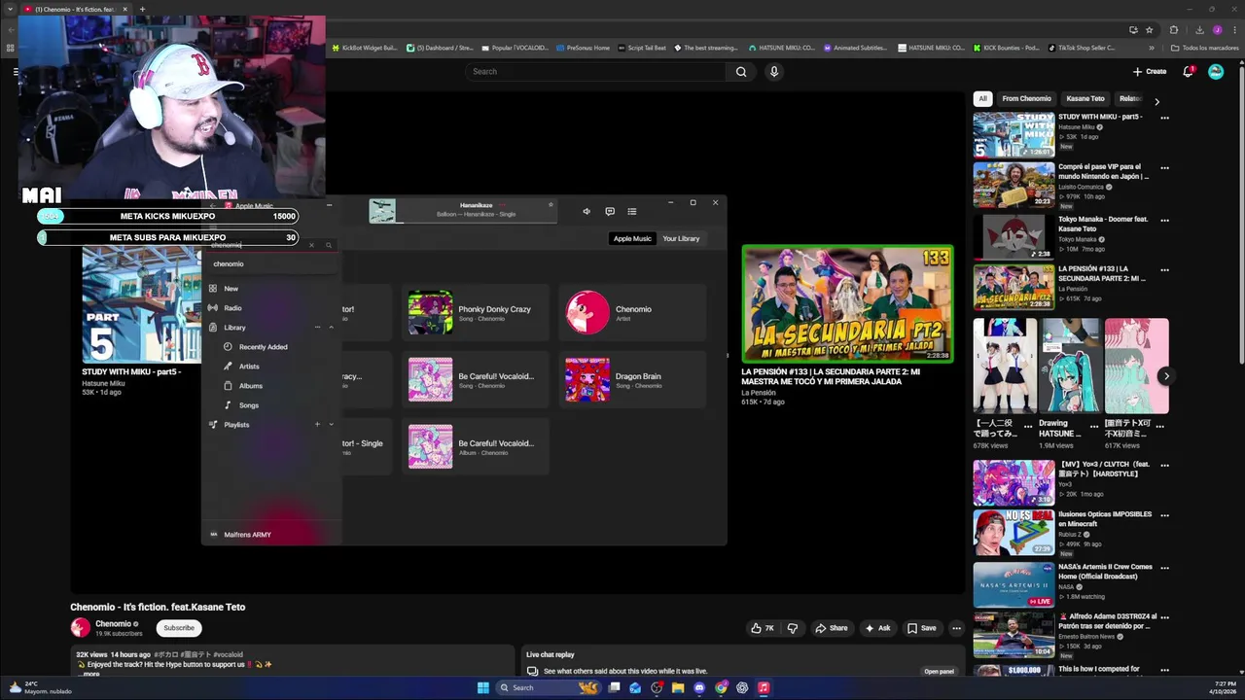The image size is (1245, 700).
Task: Save the video to a playlist
Action: coord(921,628)
